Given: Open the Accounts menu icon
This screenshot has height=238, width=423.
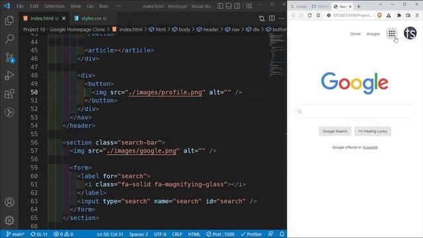Looking at the screenshot, I should (x=9, y=202).
